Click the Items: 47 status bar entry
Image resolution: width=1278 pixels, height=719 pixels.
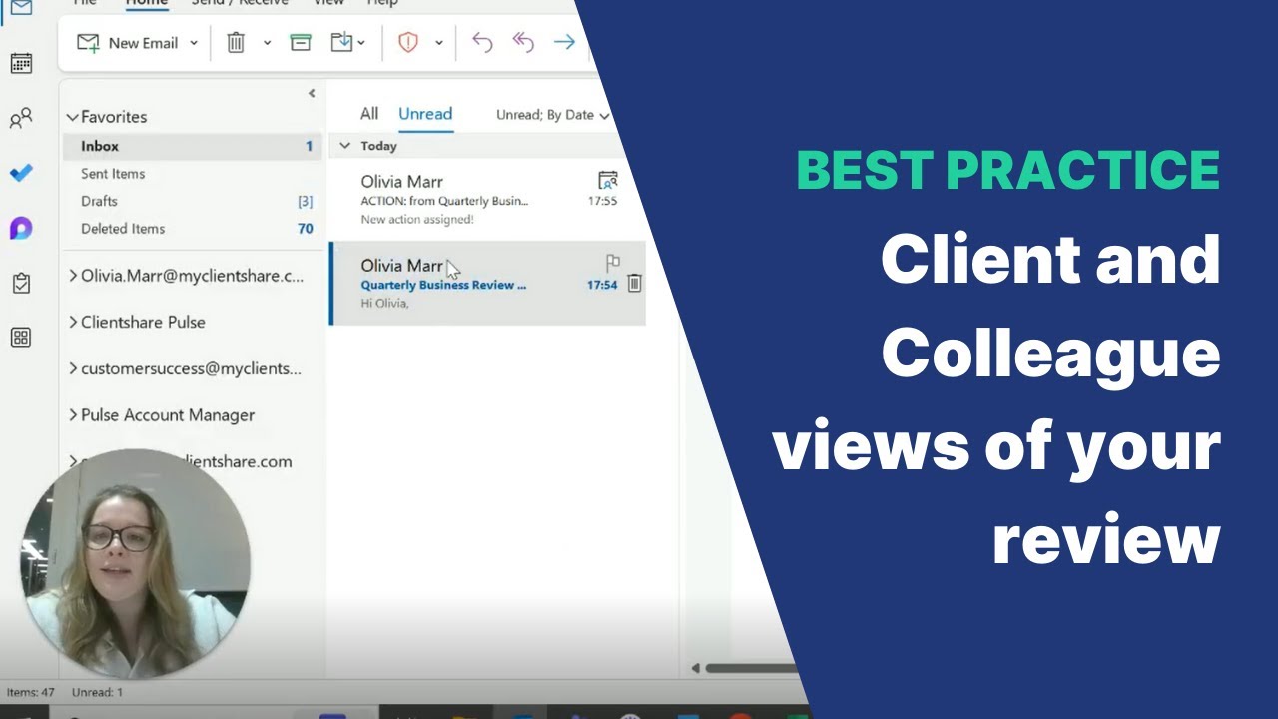[x=31, y=692]
